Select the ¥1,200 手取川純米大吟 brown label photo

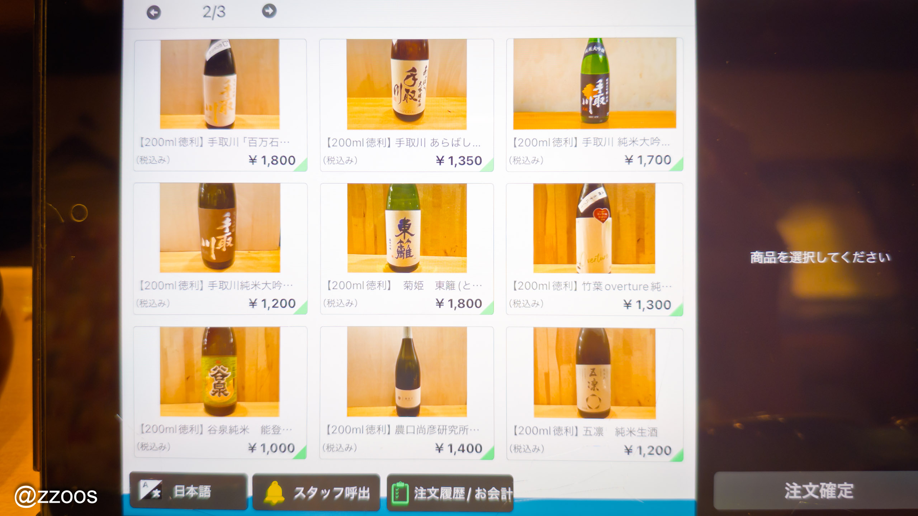220,228
